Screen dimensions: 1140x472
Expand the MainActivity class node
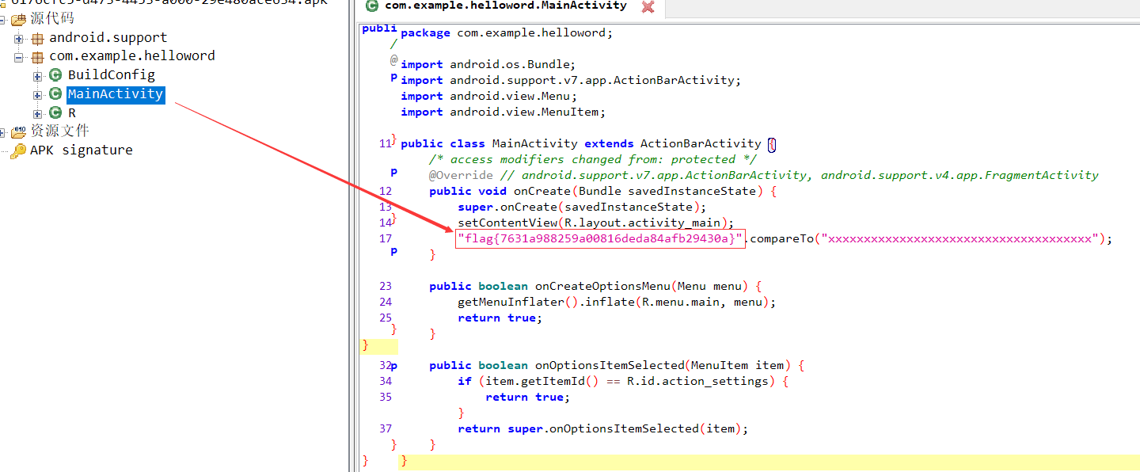point(38,95)
